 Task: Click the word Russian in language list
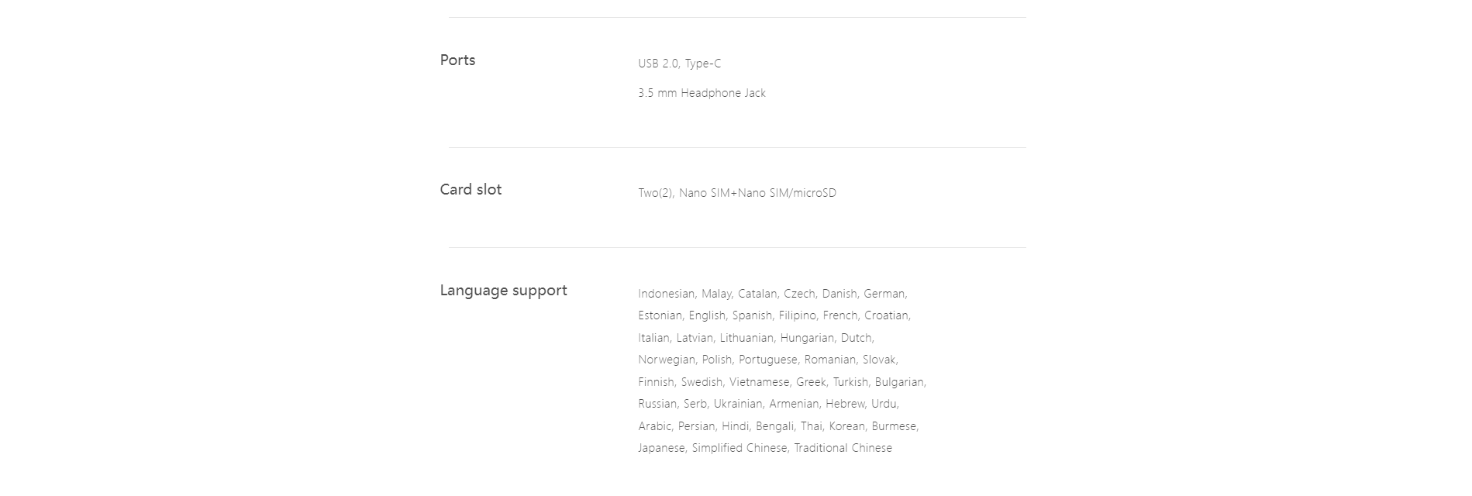pos(657,404)
